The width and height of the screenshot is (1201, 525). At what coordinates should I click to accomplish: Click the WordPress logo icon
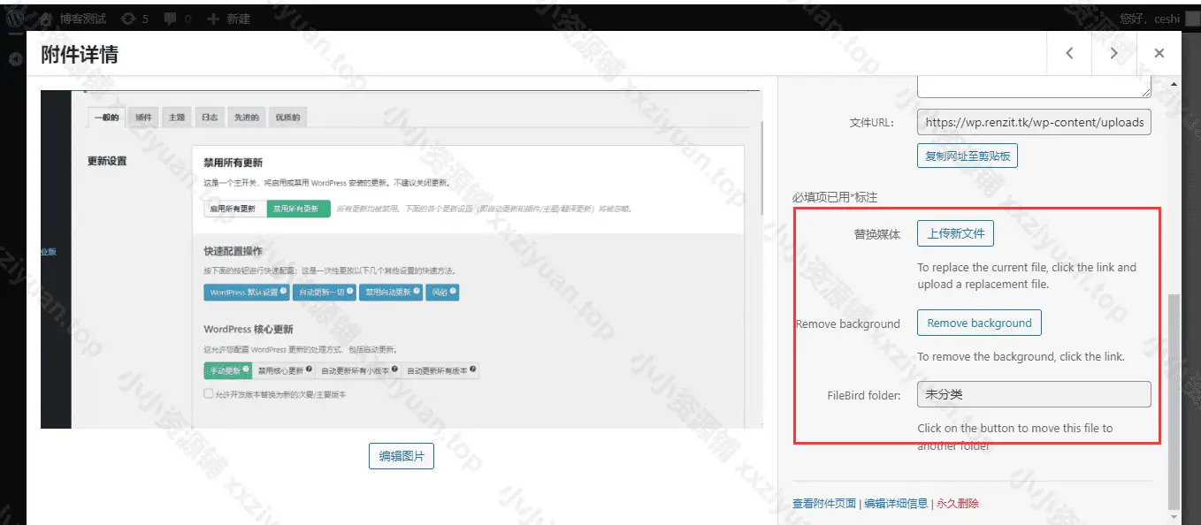[15, 18]
